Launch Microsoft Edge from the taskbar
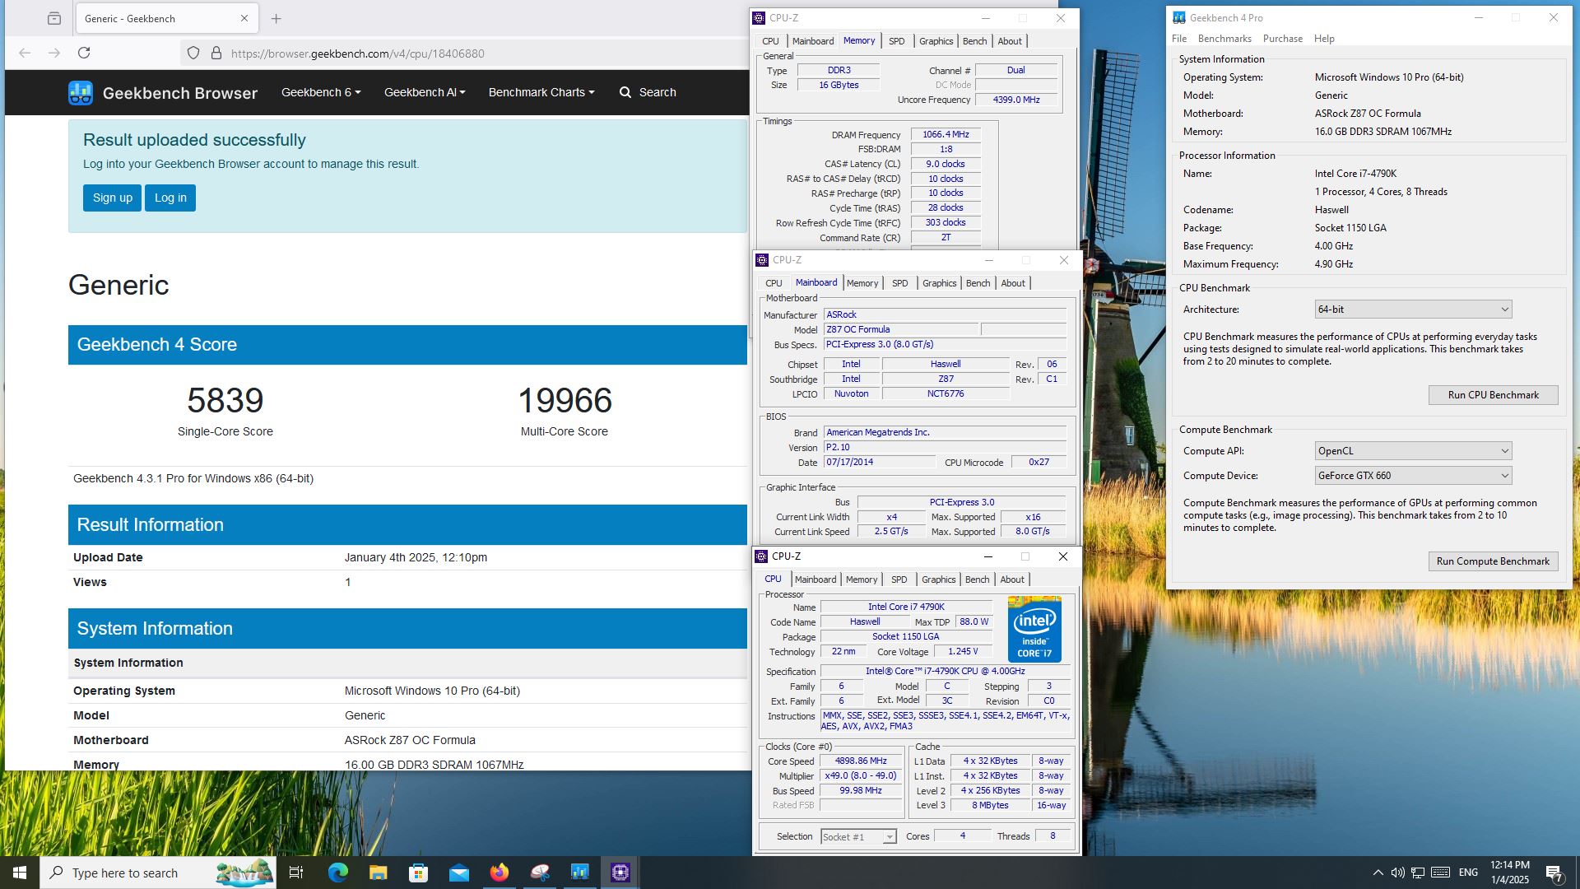This screenshot has height=889, width=1580. point(337,873)
